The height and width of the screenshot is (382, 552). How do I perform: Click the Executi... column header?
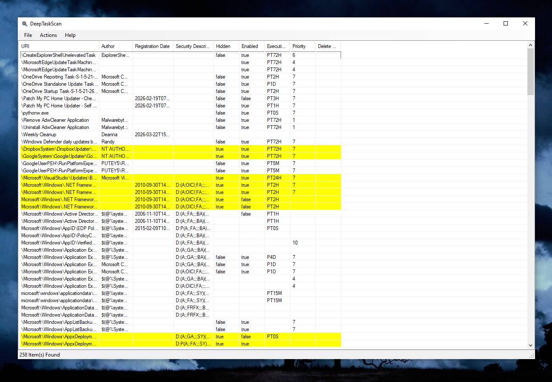(277, 46)
